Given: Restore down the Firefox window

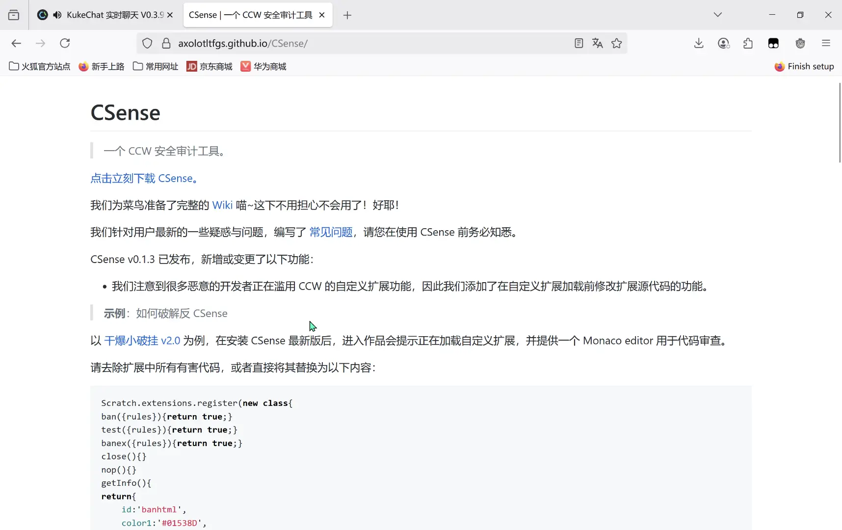Looking at the screenshot, I should pyautogui.click(x=800, y=15).
